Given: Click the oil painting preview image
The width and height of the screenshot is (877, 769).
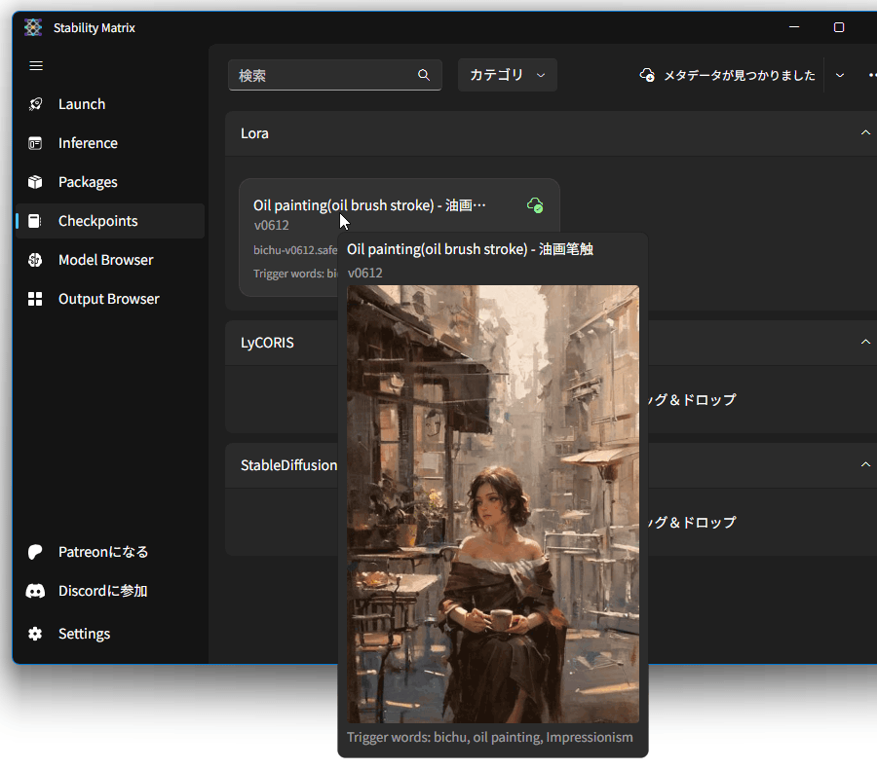Looking at the screenshot, I should click(493, 504).
